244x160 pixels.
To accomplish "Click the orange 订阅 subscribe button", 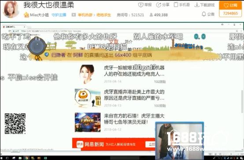I will pyautogui.click(x=230, y=5).
